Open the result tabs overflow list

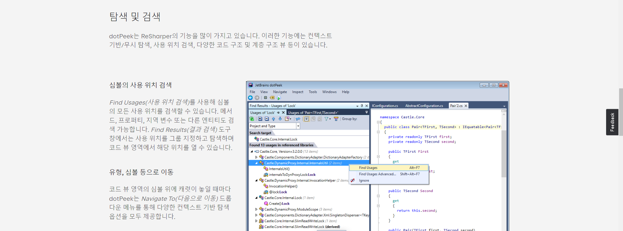tap(367, 112)
